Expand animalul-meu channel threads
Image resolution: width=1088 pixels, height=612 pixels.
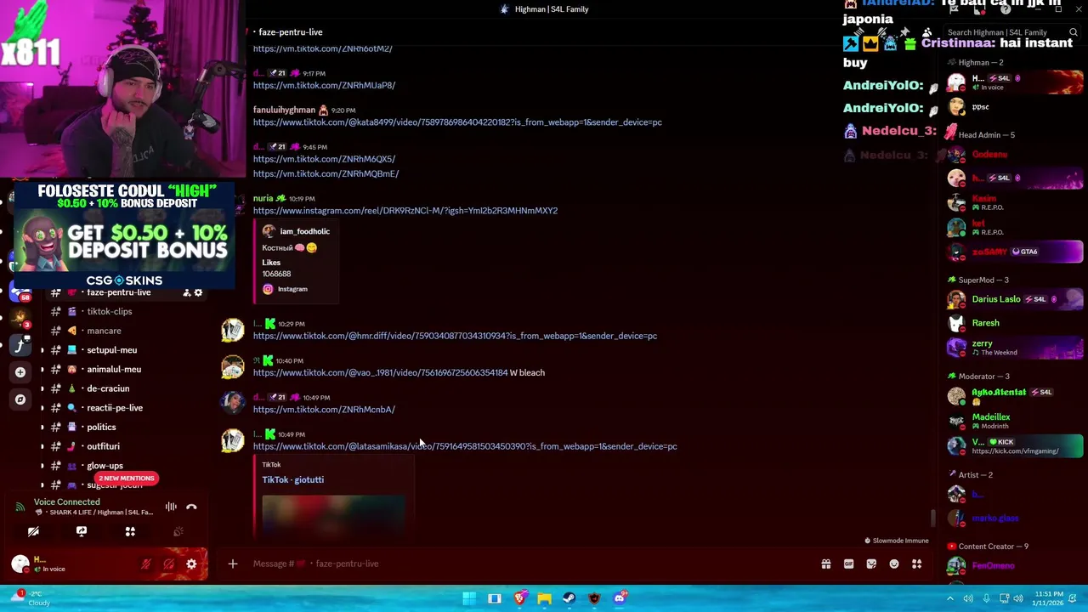coord(42,370)
